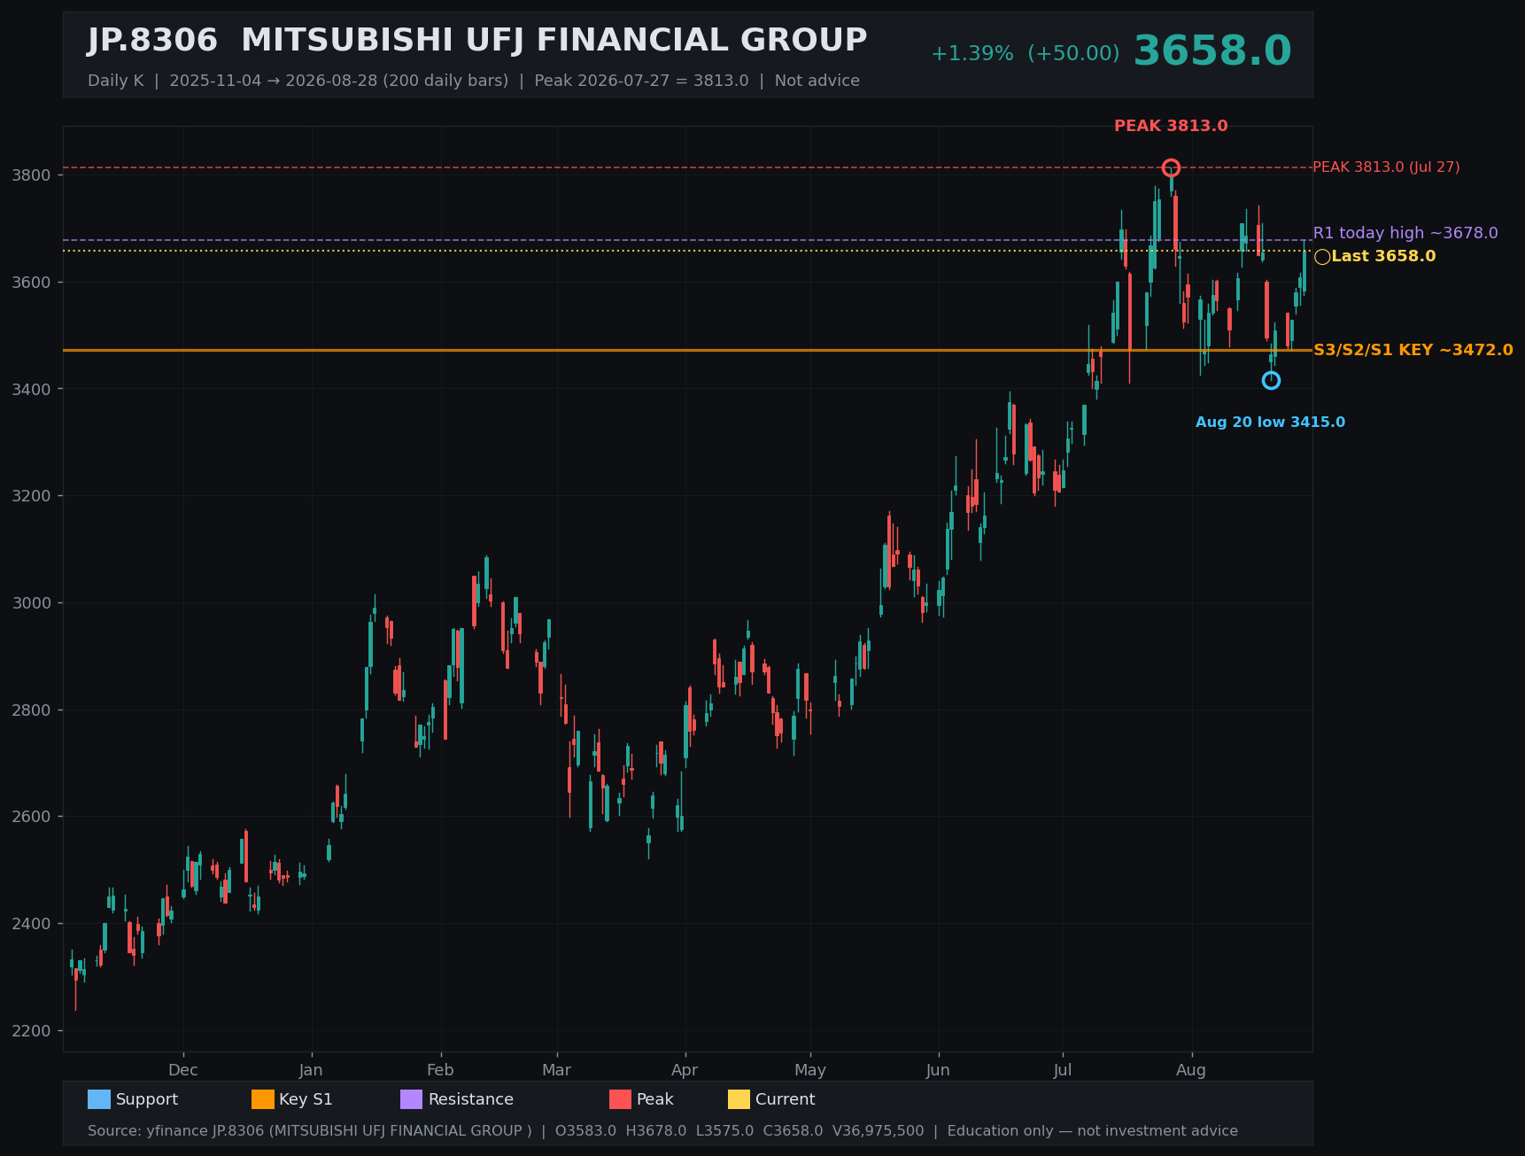
Task: Click the 'Resistance' legend text
Action: [x=471, y=1099]
